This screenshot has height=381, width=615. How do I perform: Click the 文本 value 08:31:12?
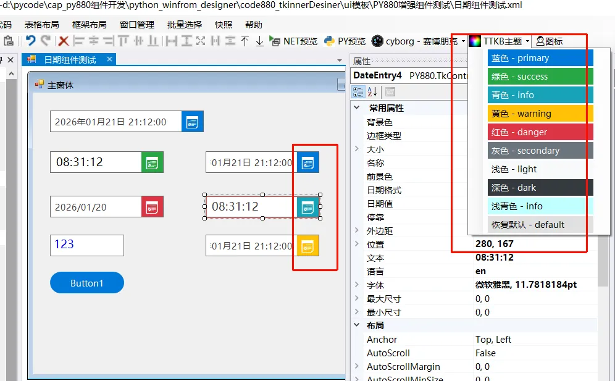[494, 257]
